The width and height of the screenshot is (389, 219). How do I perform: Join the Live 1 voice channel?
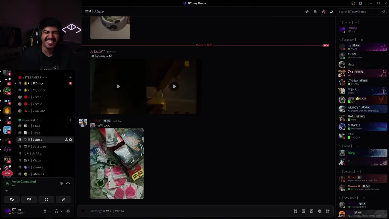[45, 97]
